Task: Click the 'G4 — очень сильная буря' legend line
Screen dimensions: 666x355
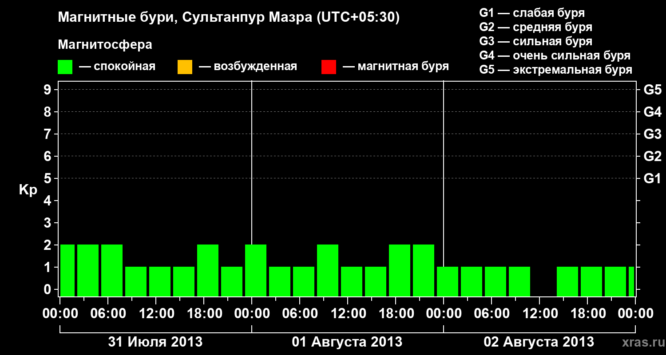Action: tap(555, 55)
